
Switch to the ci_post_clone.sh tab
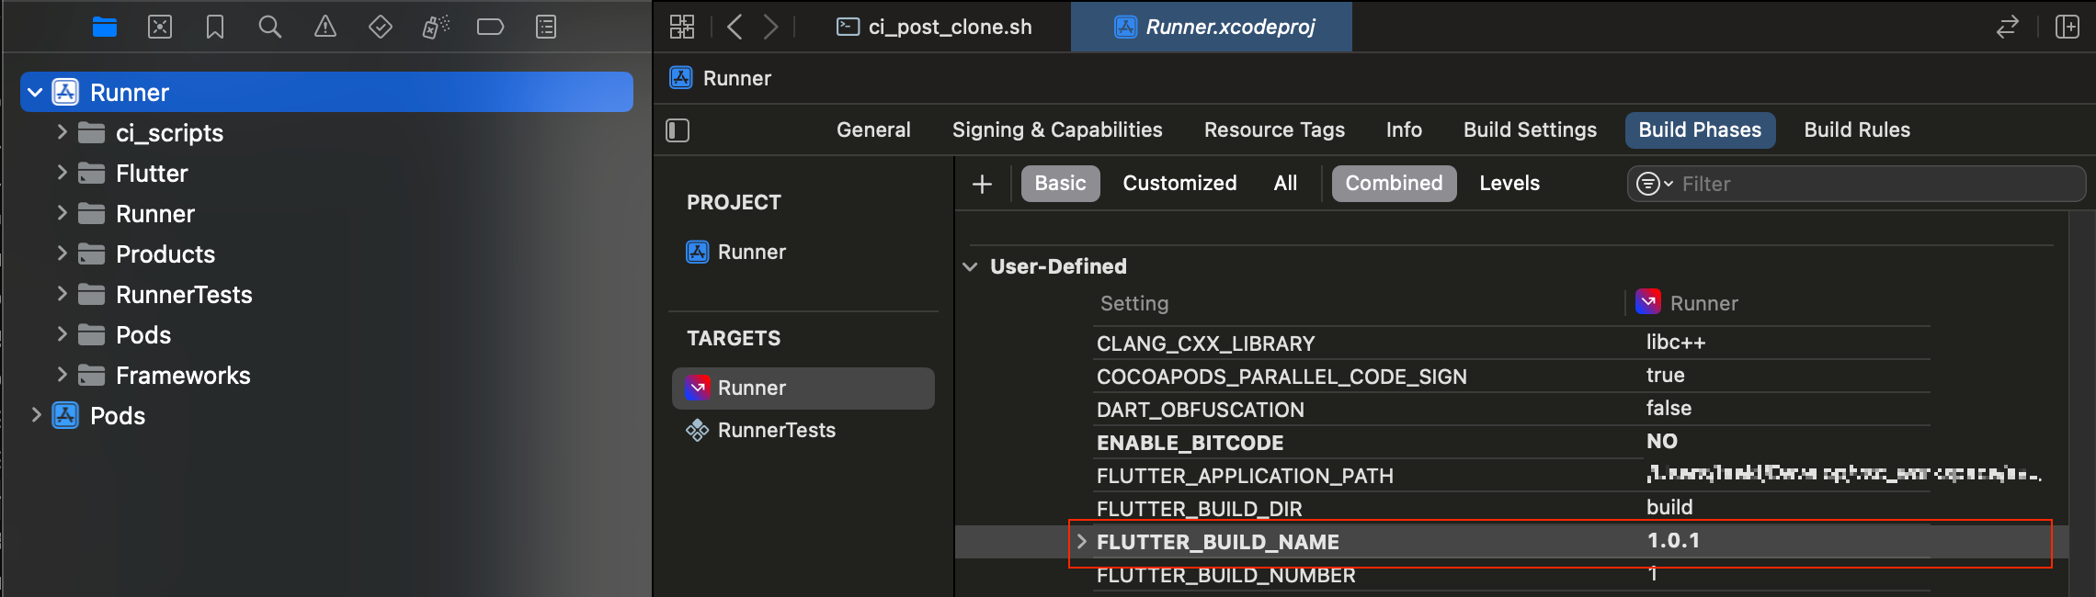point(934,28)
